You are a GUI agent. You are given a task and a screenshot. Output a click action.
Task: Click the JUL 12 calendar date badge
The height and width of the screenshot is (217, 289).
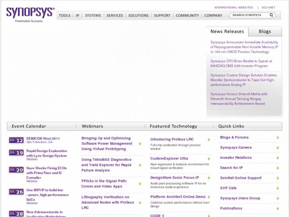(x=16, y=141)
